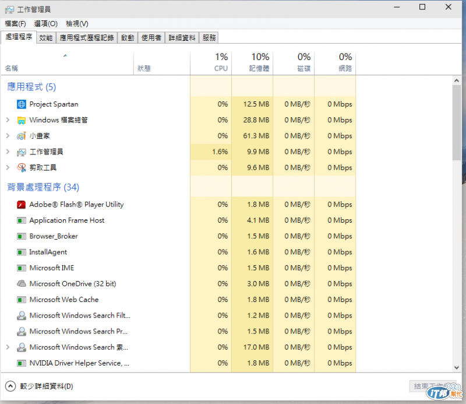The height and width of the screenshot is (404, 466).
Task: Select the Application Frame Host name
Action: pos(67,220)
